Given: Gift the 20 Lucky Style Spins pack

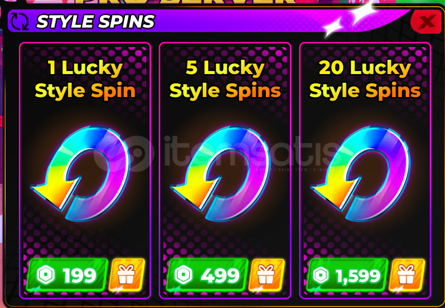Looking at the screenshot, I should 407,275.
